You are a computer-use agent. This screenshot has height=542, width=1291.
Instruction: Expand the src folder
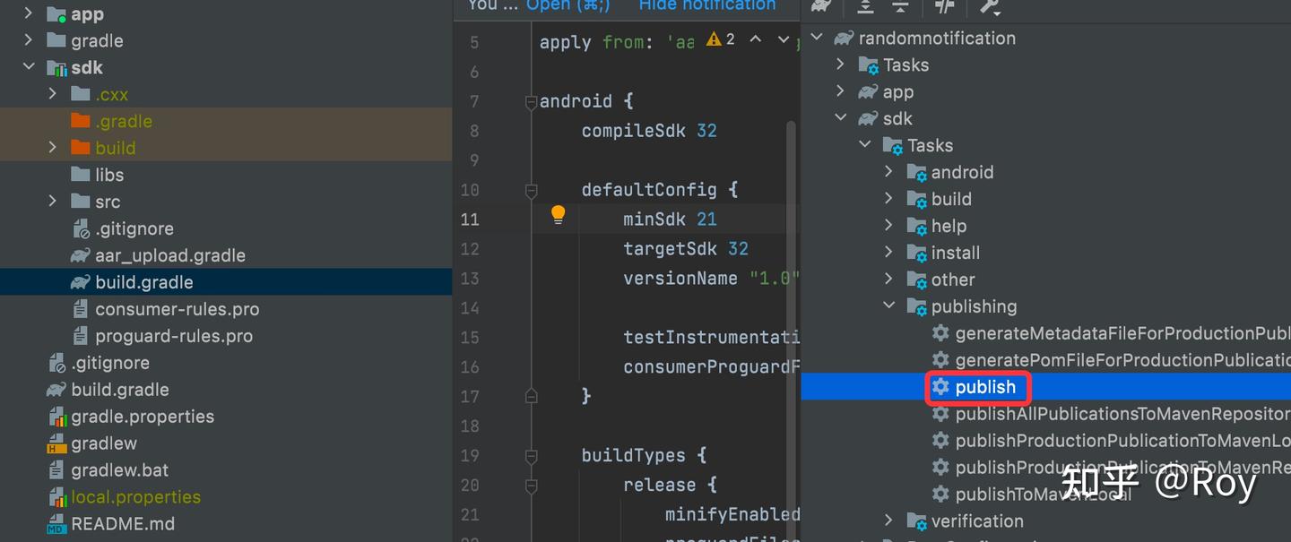53,202
